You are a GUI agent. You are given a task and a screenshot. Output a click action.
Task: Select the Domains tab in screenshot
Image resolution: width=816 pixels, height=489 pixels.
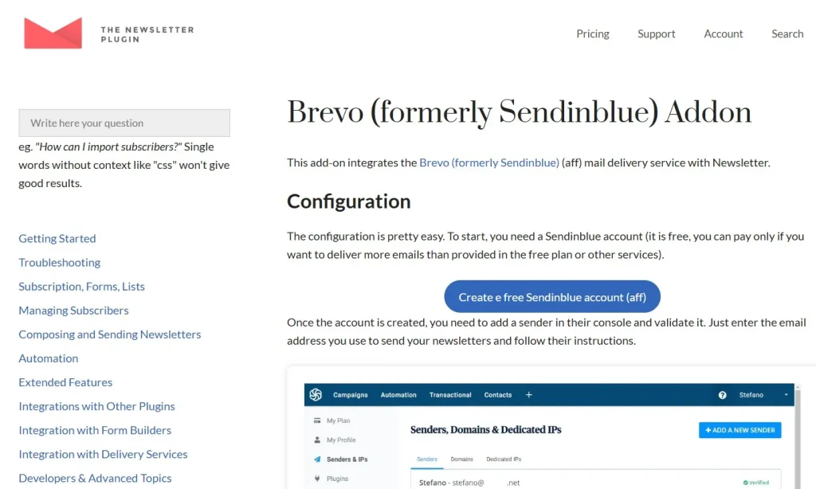tap(461, 460)
